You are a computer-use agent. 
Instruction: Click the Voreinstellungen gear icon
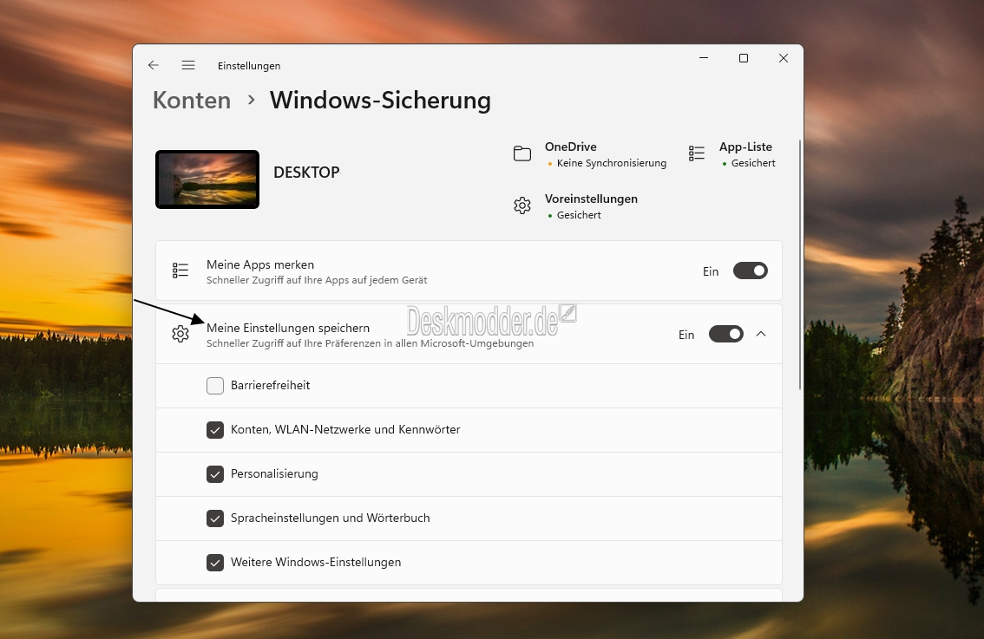tap(522, 205)
